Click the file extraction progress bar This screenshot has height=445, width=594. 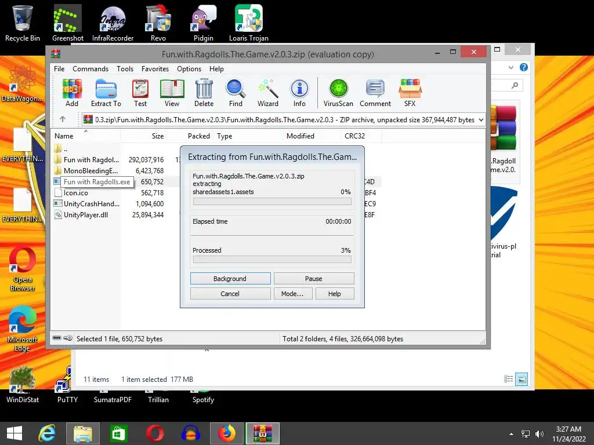[x=272, y=202]
